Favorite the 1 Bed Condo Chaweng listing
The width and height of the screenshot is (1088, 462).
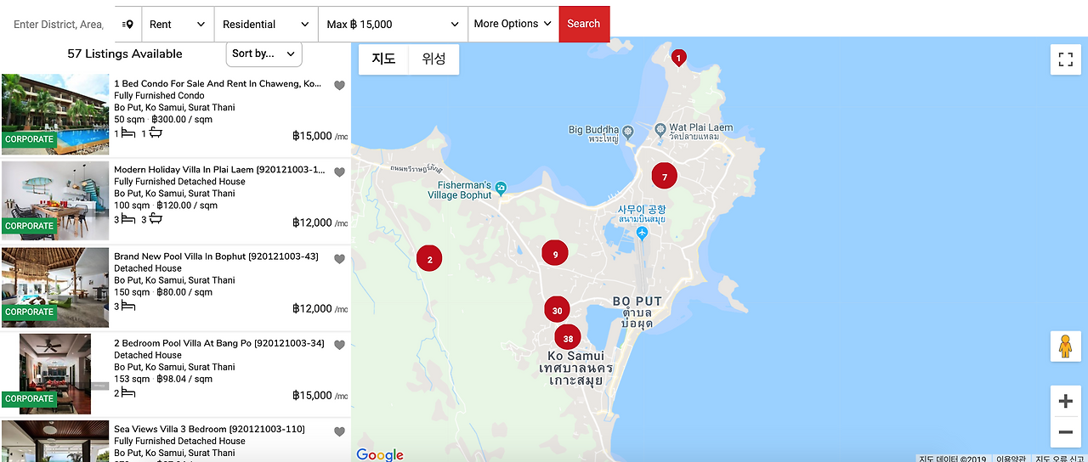point(339,85)
